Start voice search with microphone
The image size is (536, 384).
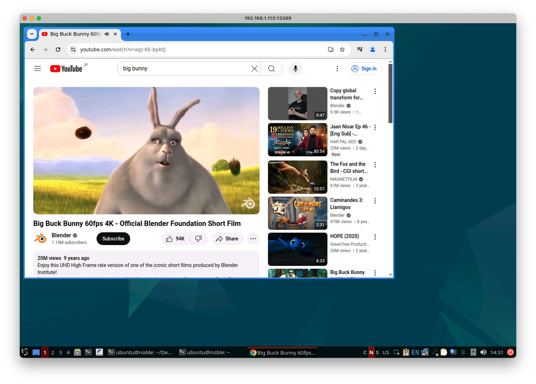(295, 68)
